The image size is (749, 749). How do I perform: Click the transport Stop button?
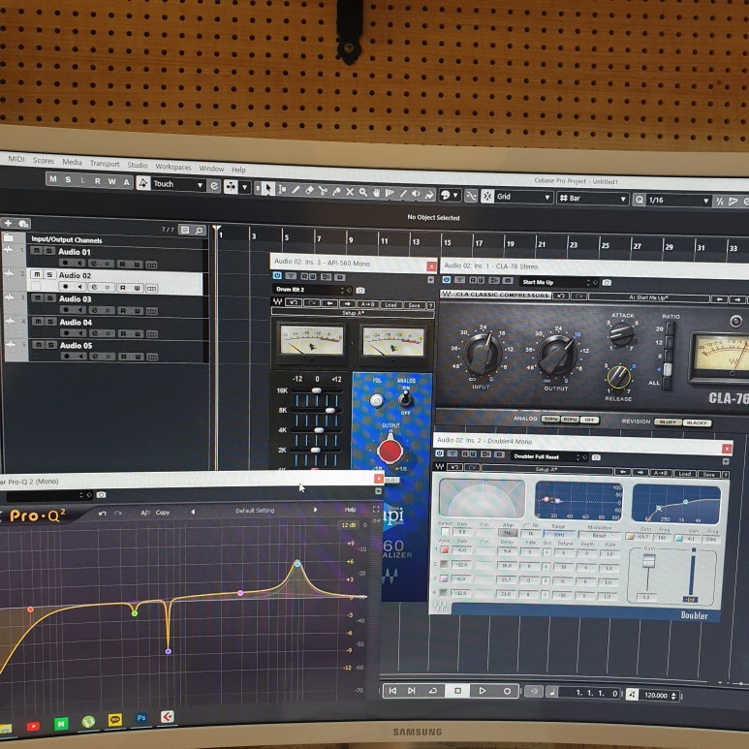click(457, 691)
